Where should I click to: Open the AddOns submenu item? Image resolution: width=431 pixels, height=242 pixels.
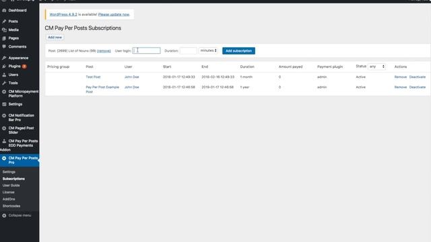(x=9, y=199)
